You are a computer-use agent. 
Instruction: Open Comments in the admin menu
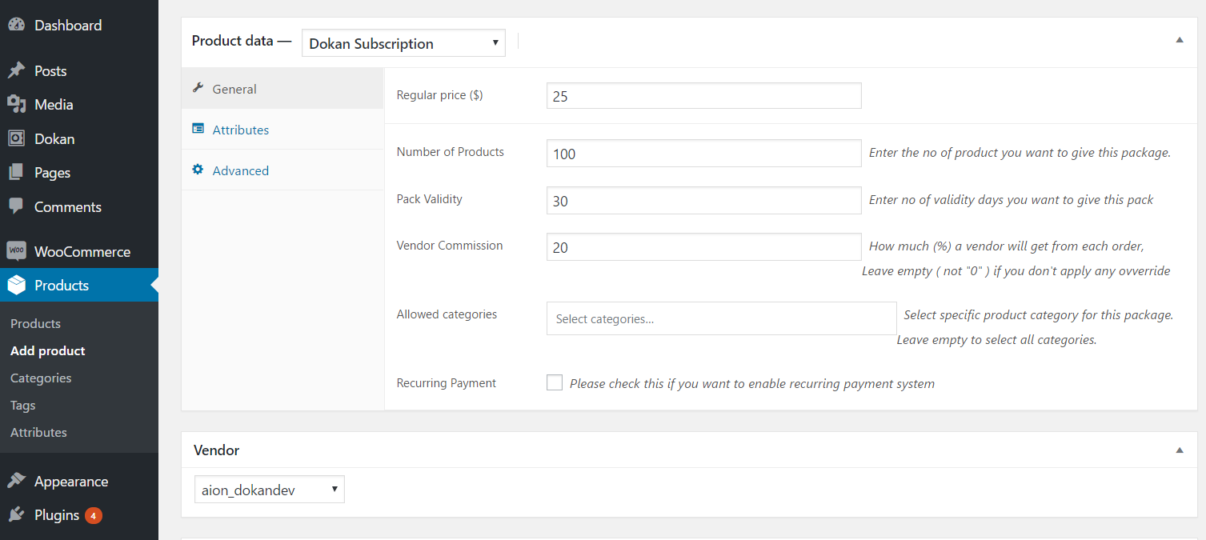point(79,206)
